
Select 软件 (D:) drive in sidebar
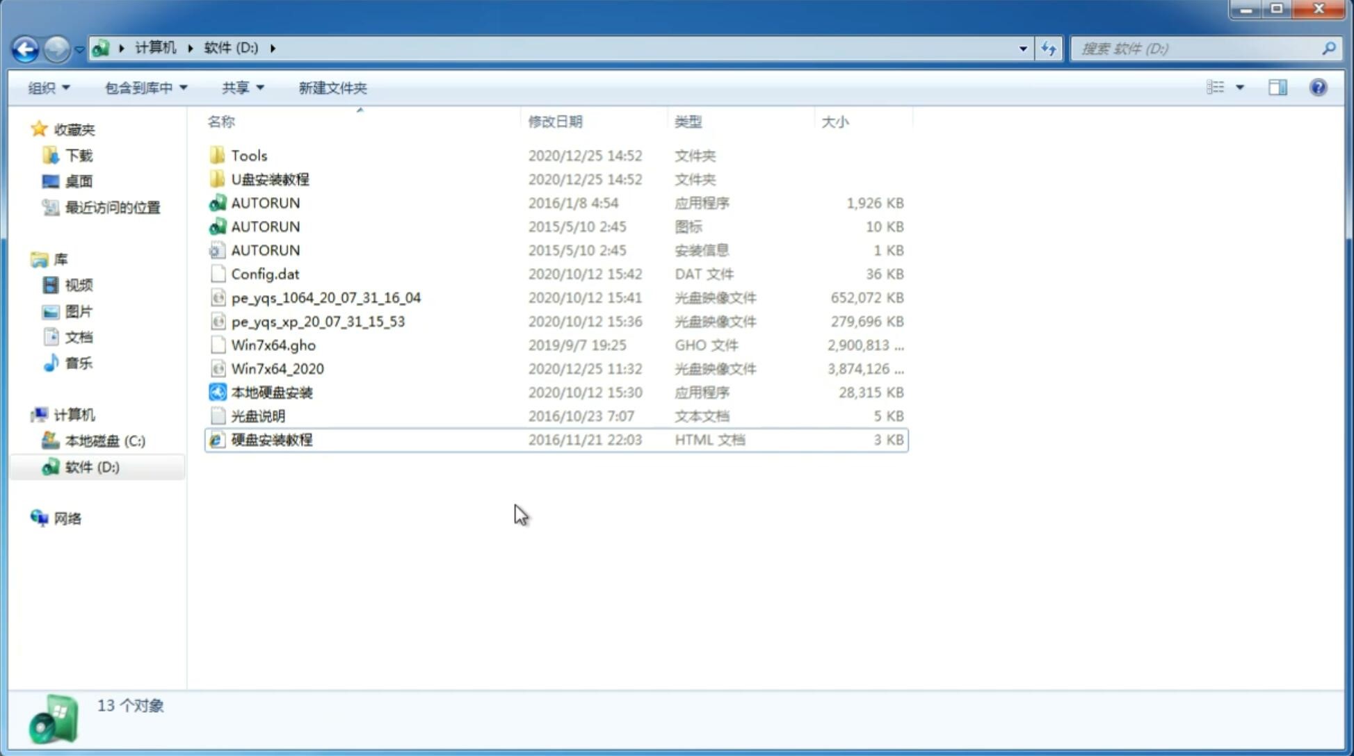pos(91,467)
